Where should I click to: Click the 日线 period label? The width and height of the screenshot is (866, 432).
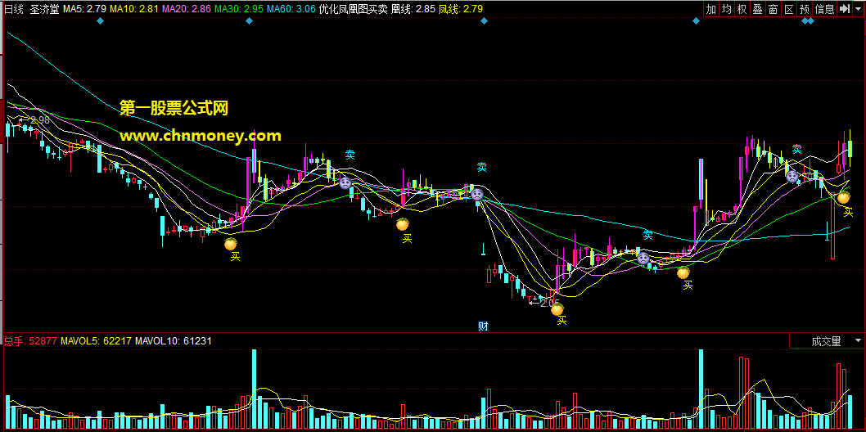click(x=14, y=9)
